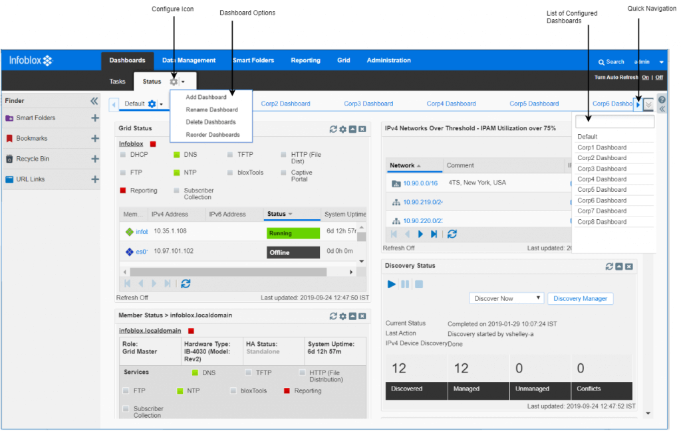Select Add Dashboard from the menu
Screen dimensions: 681x431
[206, 97]
